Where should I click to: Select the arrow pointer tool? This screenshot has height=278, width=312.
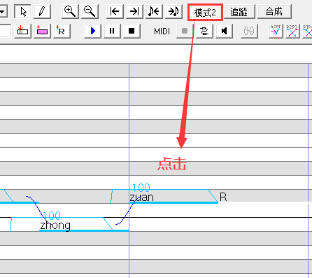(22, 11)
